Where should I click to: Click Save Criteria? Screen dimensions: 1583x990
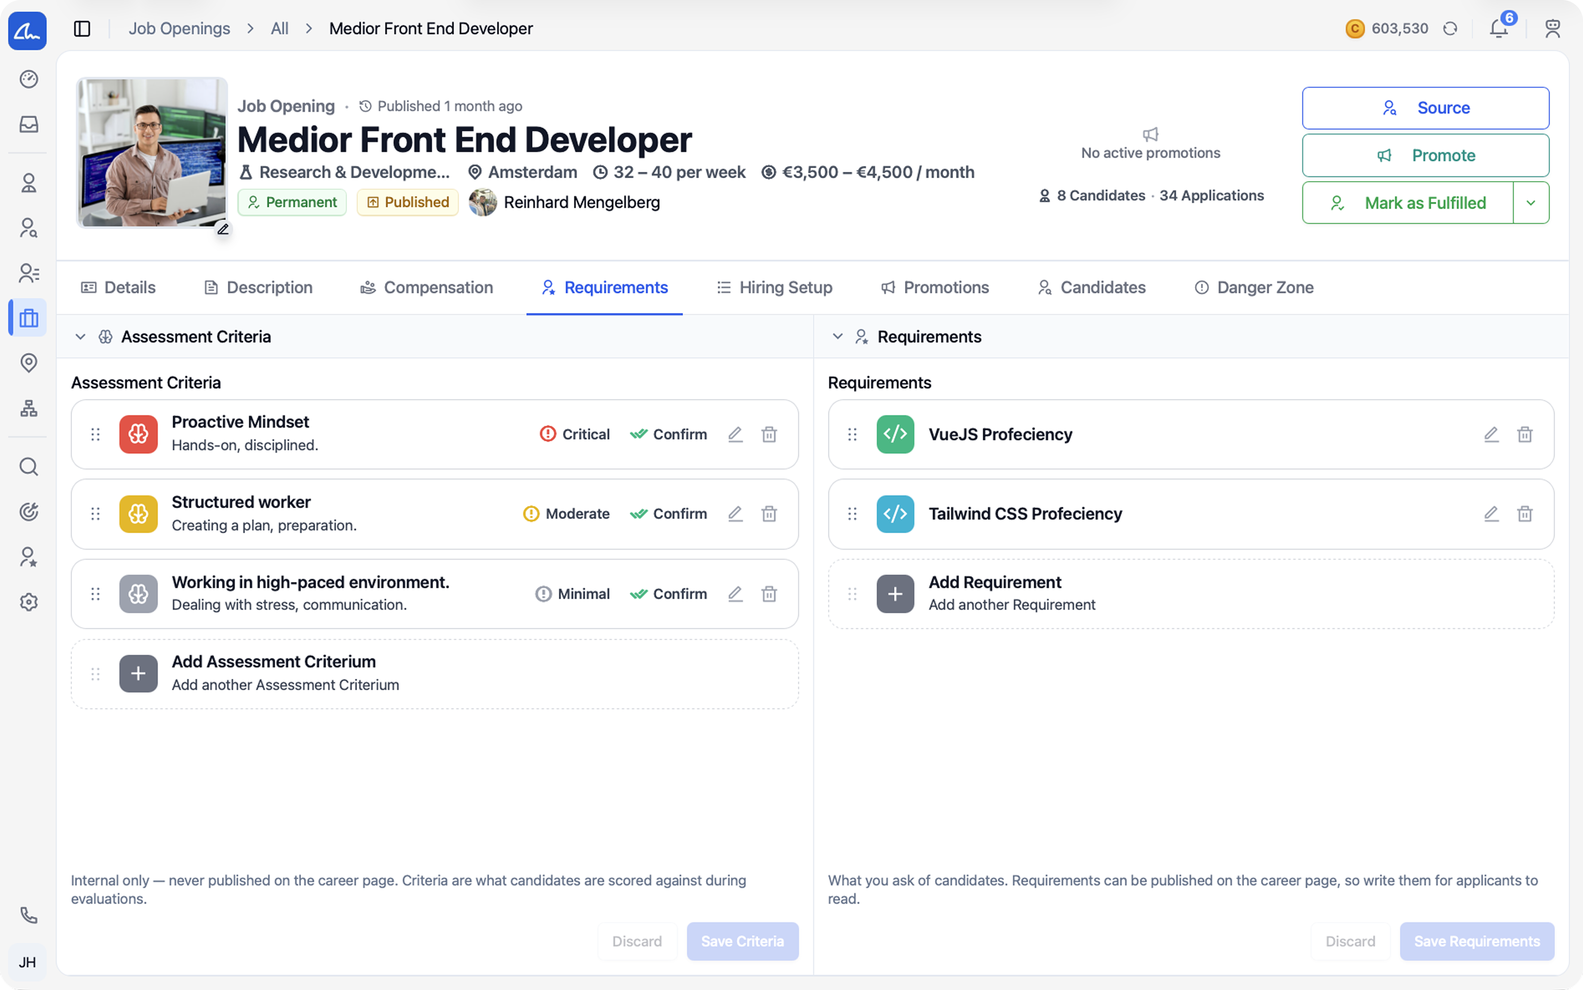pos(742,942)
